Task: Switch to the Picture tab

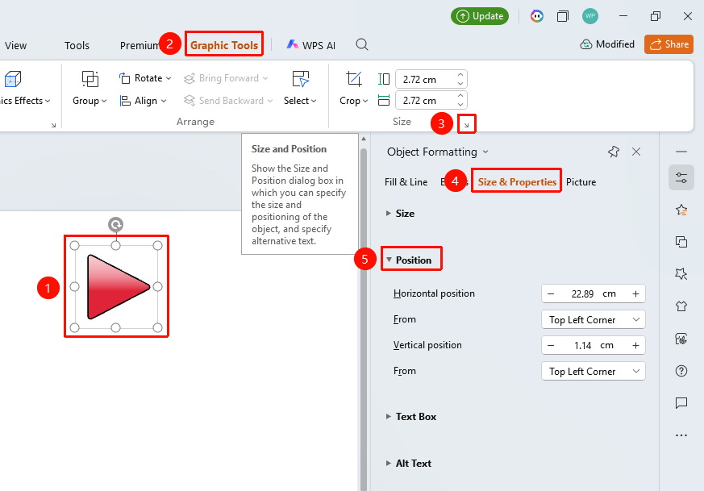Action: tap(581, 181)
